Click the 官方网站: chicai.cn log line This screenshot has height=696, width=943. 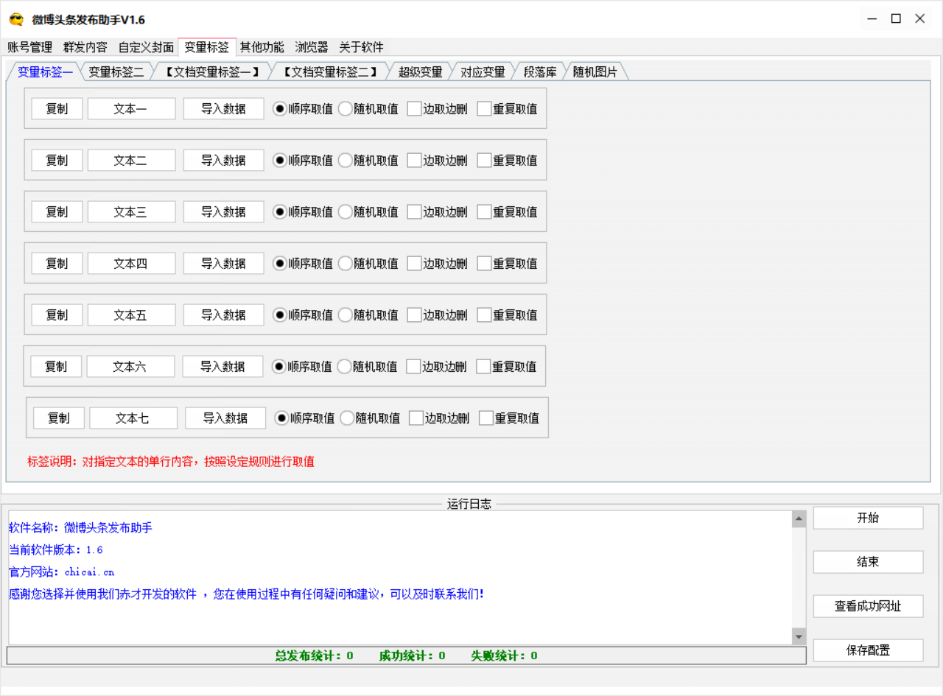pyautogui.click(x=62, y=572)
